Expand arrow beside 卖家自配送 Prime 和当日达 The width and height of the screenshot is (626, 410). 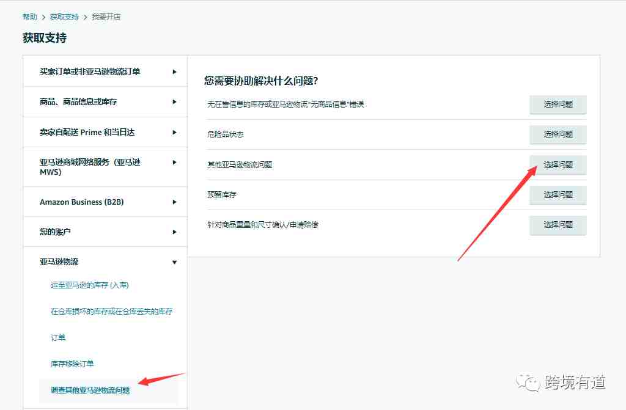click(174, 132)
